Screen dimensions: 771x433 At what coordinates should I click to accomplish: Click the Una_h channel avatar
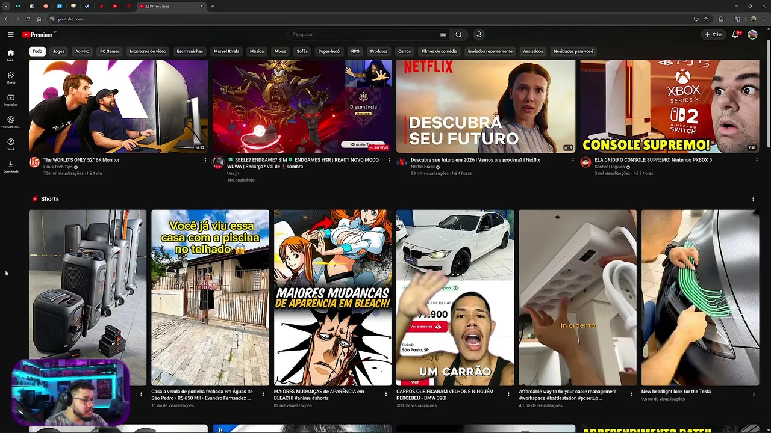pyautogui.click(x=218, y=162)
